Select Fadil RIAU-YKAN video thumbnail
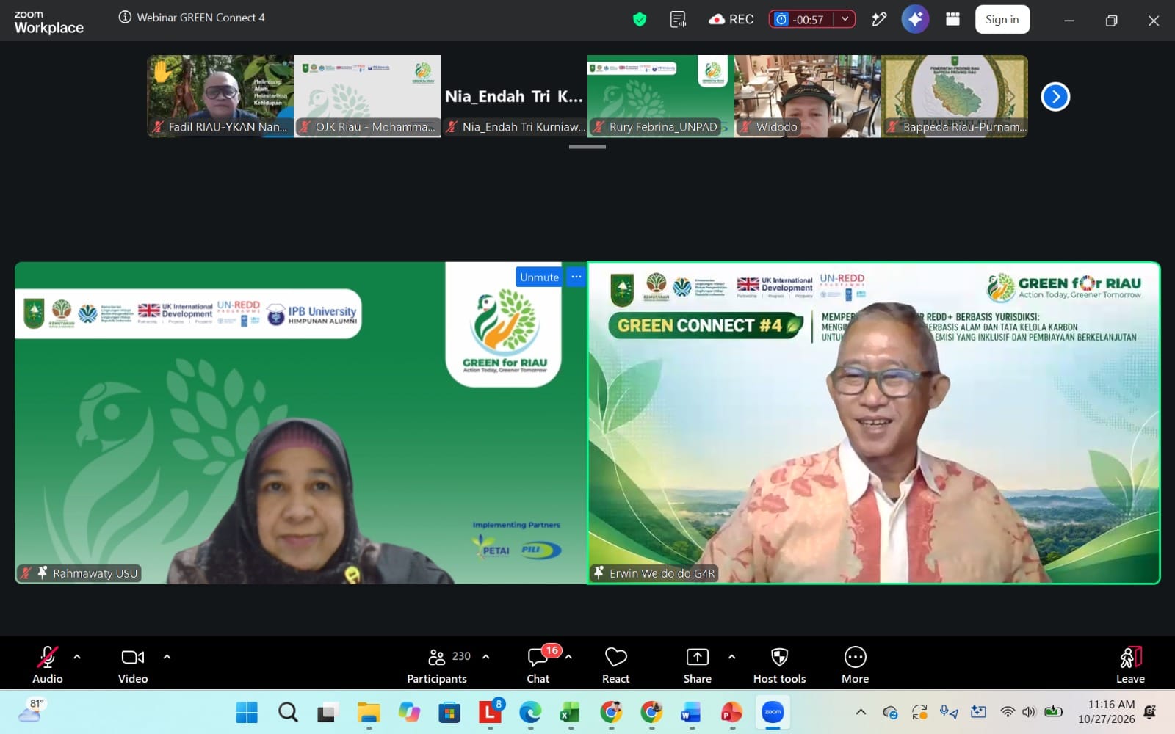This screenshot has width=1175, height=734. click(220, 96)
